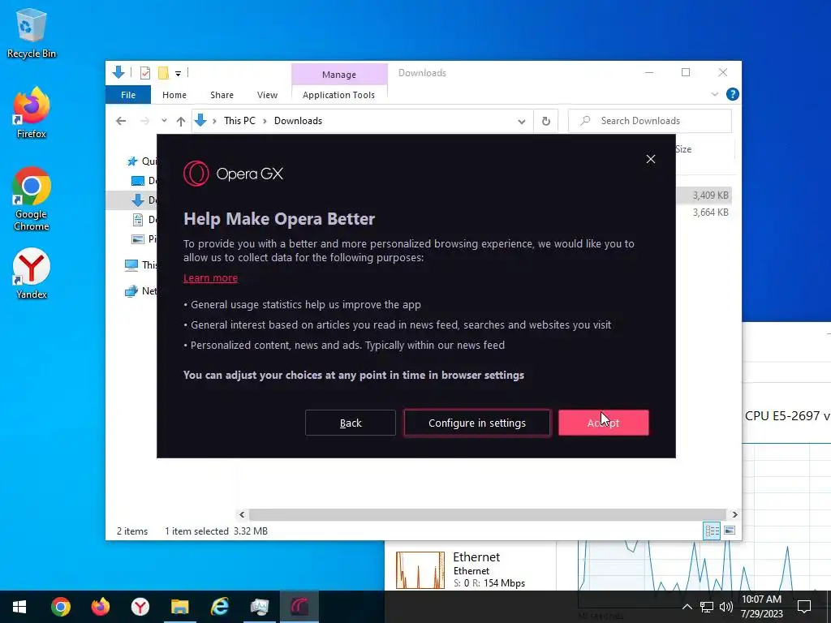Image resolution: width=831 pixels, height=623 pixels.
Task: Select the 3,664 KB file row
Action: [704, 213]
